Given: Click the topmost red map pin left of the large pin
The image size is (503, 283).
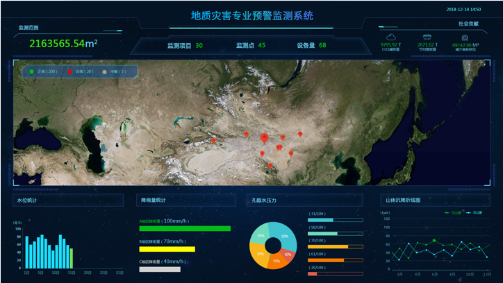Looking at the screenshot, I should click(x=246, y=134).
